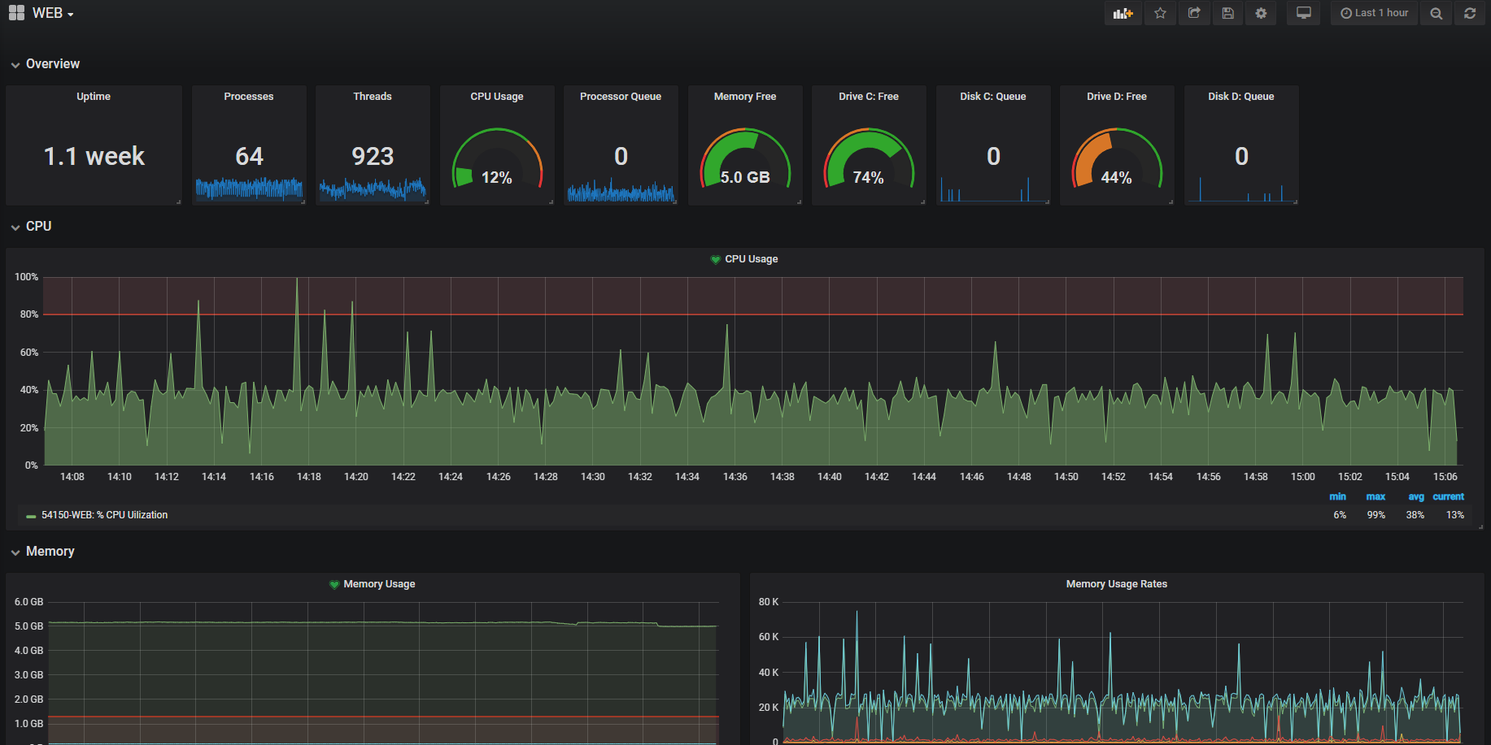Sort legend by the min column header
The width and height of the screenshot is (1491, 745).
1337,496
